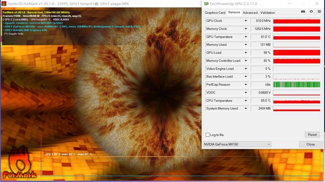This screenshot has height=182, width=325.
Task: Expand the PerfCap Reason sensor dropdown
Action: pos(245,84)
